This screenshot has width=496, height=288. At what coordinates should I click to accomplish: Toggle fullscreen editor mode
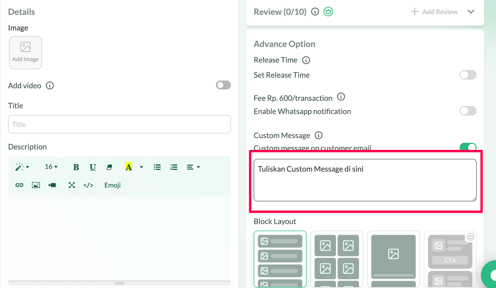pyautogui.click(x=72, y=185)
